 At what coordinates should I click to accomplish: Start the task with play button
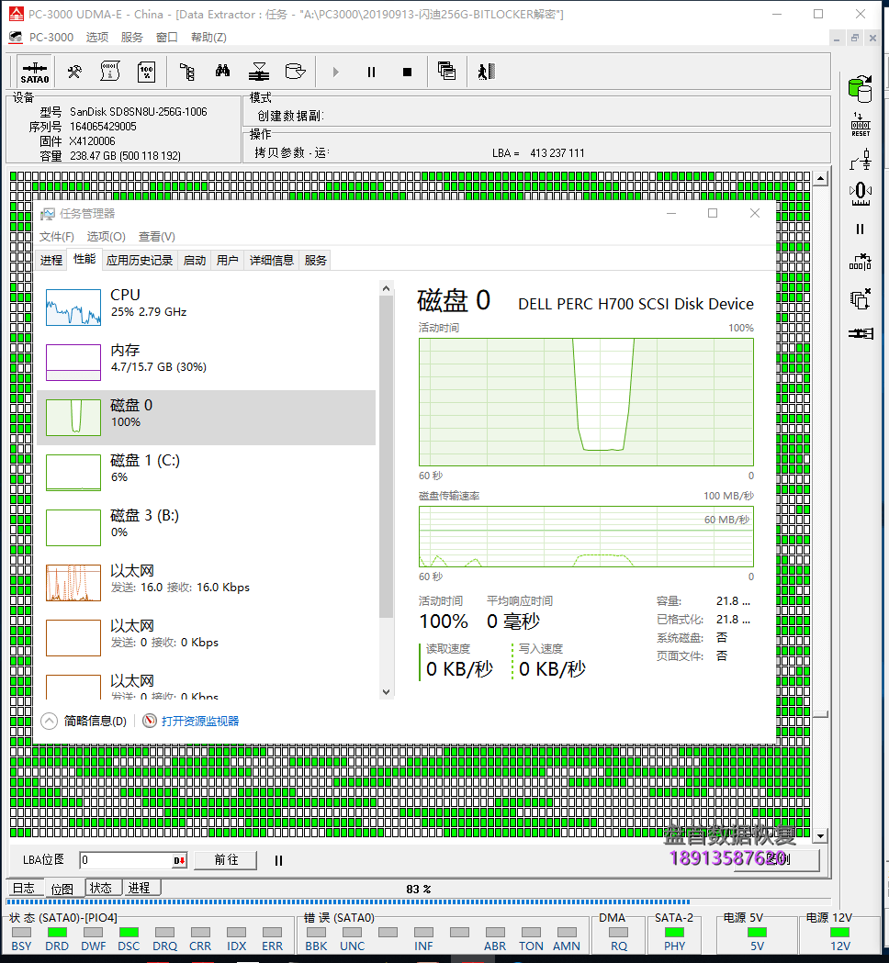tap(335, 72)
